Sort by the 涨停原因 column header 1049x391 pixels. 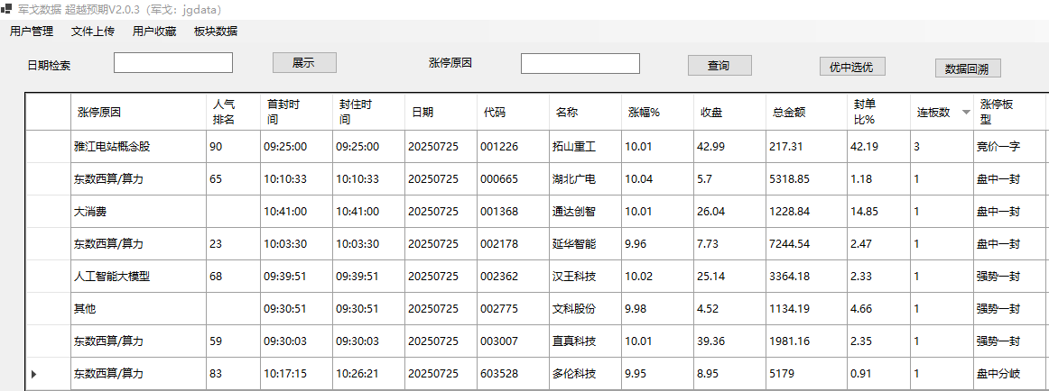[x=138, y=112]
